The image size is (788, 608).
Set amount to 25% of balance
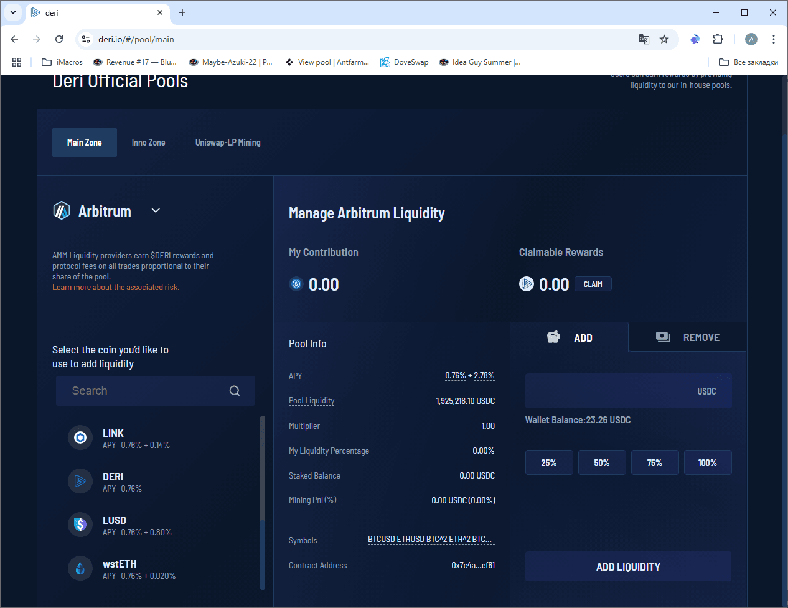click(549, 462)
